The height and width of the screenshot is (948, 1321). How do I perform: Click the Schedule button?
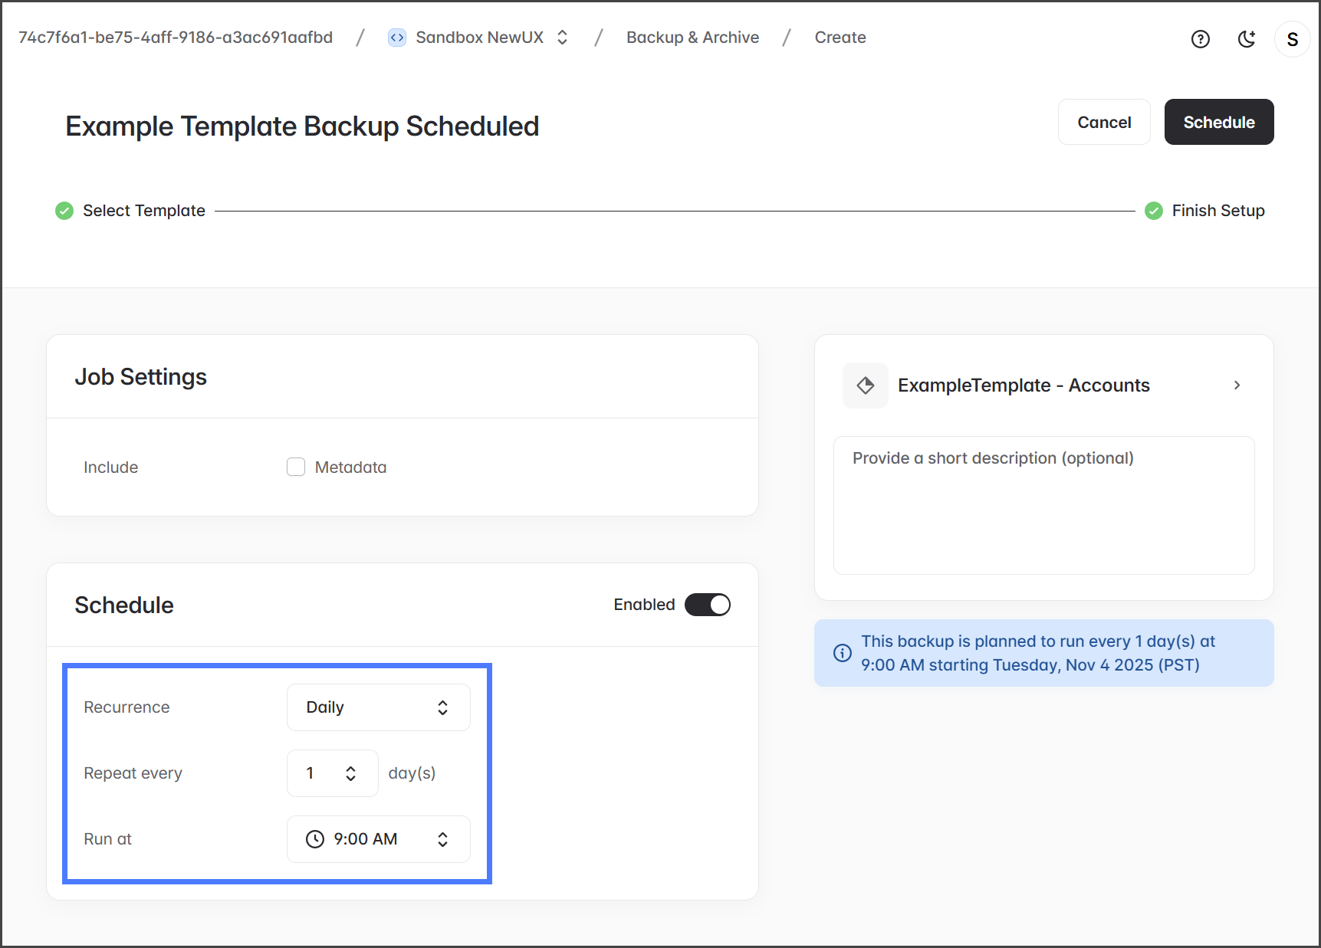(1218, 122)
